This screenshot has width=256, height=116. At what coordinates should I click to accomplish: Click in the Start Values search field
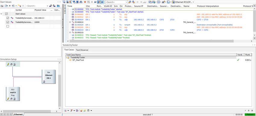(x=36, y=6)
